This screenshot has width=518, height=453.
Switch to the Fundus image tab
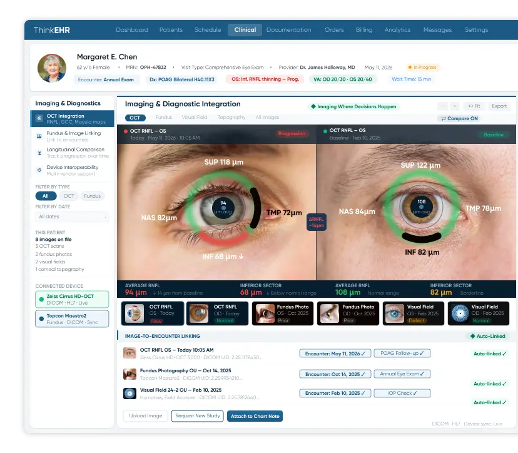tap(164, 117)
